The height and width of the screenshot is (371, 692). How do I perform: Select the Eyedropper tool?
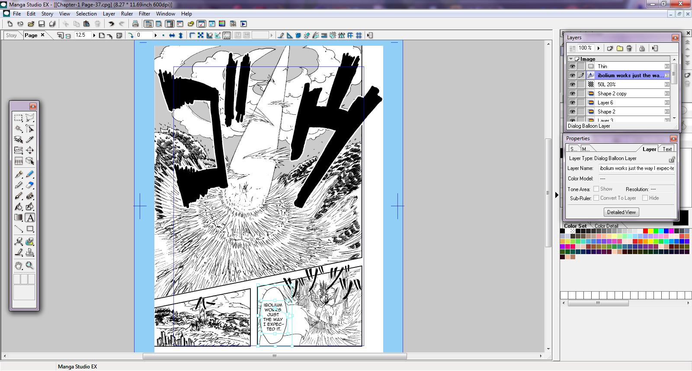[30, 139]
